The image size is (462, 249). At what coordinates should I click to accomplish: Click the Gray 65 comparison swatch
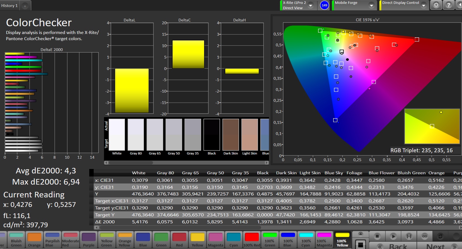[x=155, y=135]
